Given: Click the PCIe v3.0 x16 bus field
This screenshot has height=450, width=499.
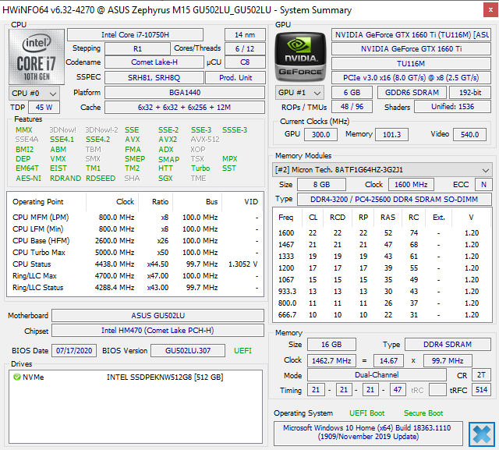Looking at the screenshot, I should (411, 78).
